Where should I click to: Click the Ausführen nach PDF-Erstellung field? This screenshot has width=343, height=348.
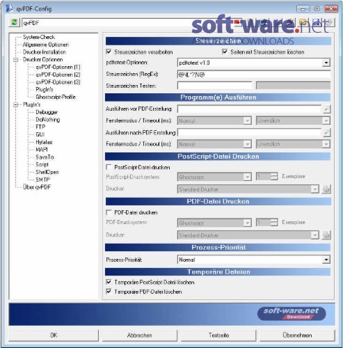click(250, 132)
